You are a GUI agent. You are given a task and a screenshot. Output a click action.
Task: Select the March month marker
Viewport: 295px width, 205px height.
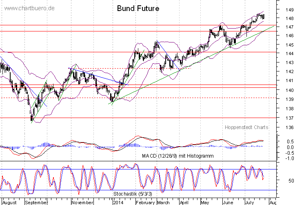pos(164,202)
